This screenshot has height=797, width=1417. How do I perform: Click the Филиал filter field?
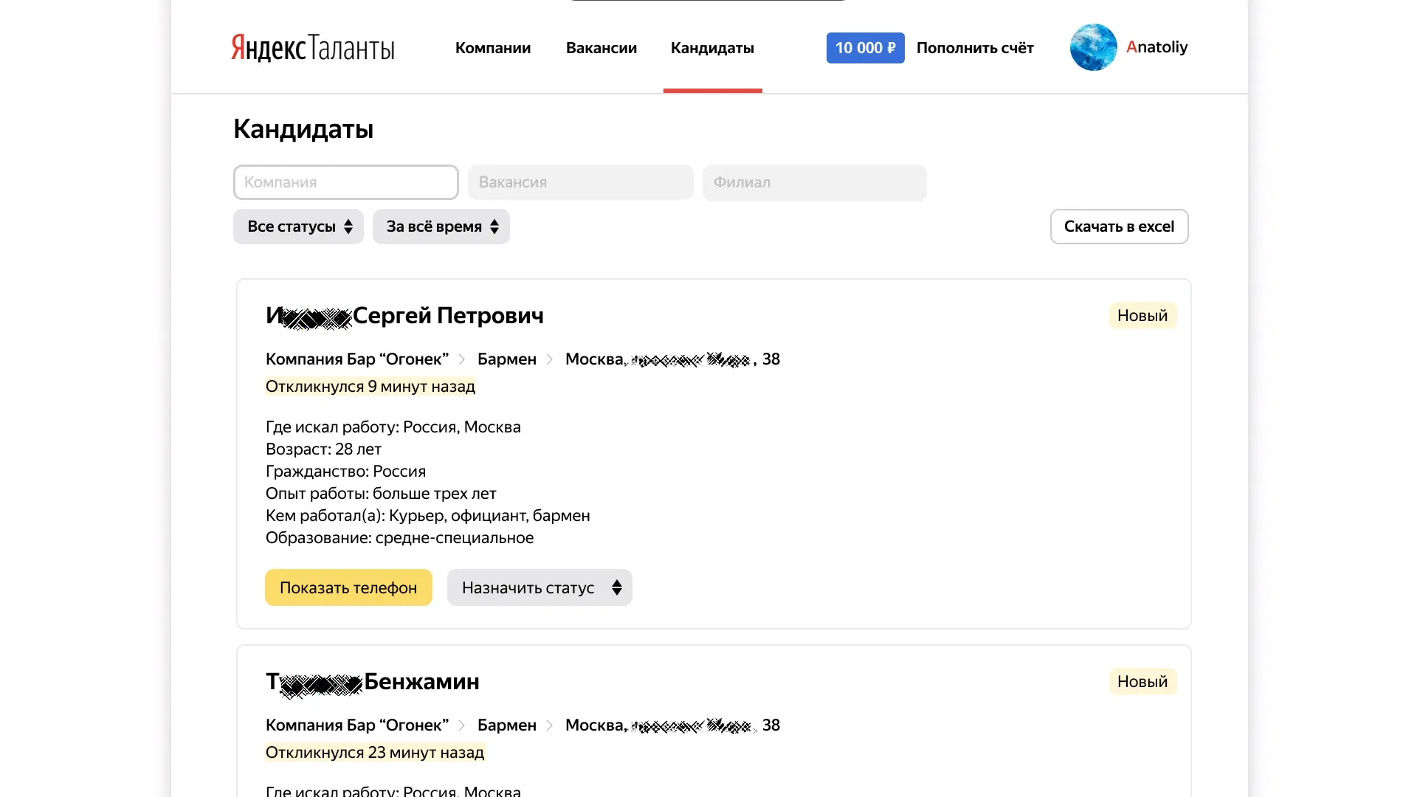tap(815, 182)
